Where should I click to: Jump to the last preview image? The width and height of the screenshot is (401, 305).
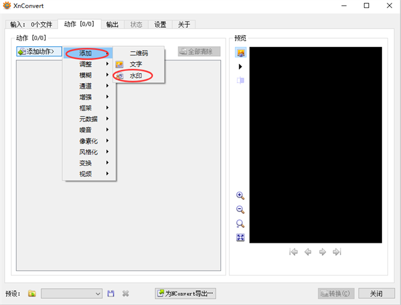[337, 251]
